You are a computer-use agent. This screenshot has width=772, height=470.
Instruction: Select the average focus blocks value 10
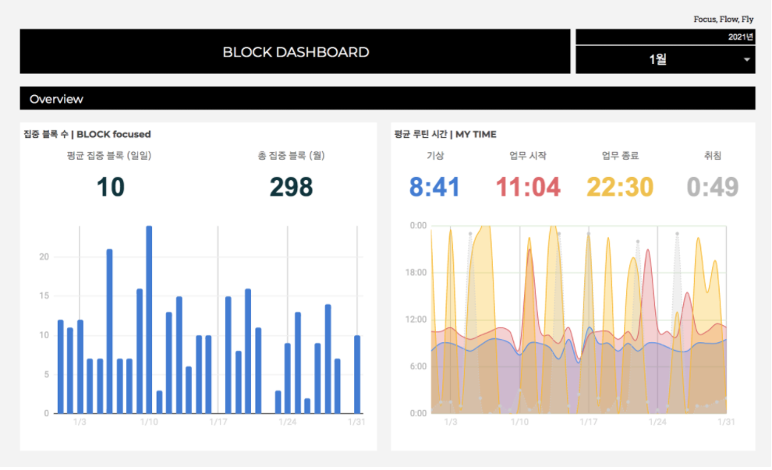[x=112, y=187]
